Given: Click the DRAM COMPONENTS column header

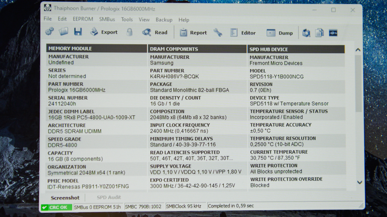Looking at the screenshot, I should 197,49.
